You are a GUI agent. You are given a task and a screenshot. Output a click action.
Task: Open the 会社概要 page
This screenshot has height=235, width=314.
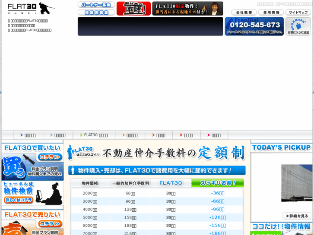click(244, 13)
